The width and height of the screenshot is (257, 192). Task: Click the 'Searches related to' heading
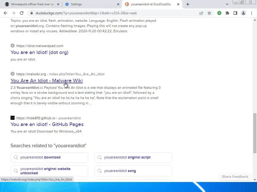[x=48, y=146]
